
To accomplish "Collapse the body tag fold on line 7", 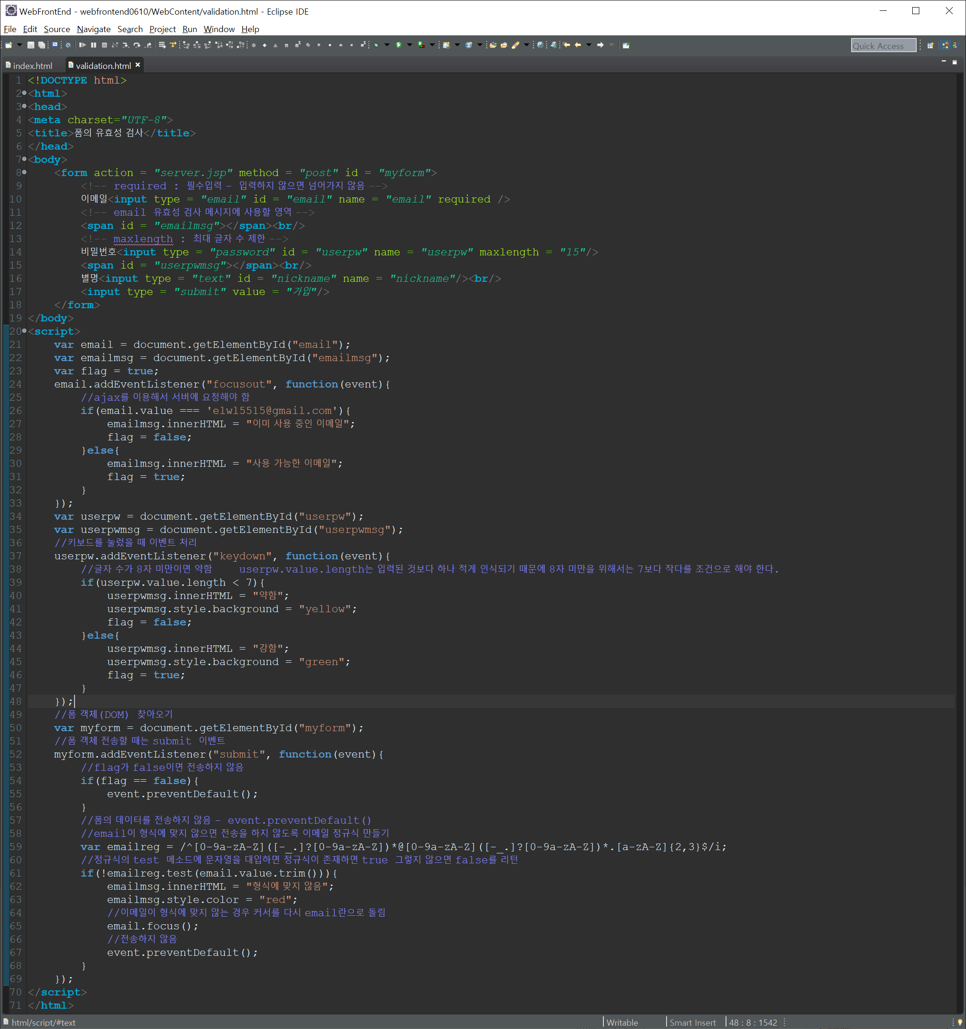I will [x=25, y=159].
